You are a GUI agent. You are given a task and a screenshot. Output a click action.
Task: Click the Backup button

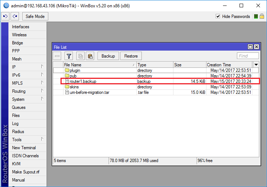(x=108, y=56)
